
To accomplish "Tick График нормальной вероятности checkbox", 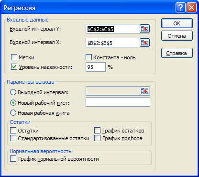I will click(13, 159).
